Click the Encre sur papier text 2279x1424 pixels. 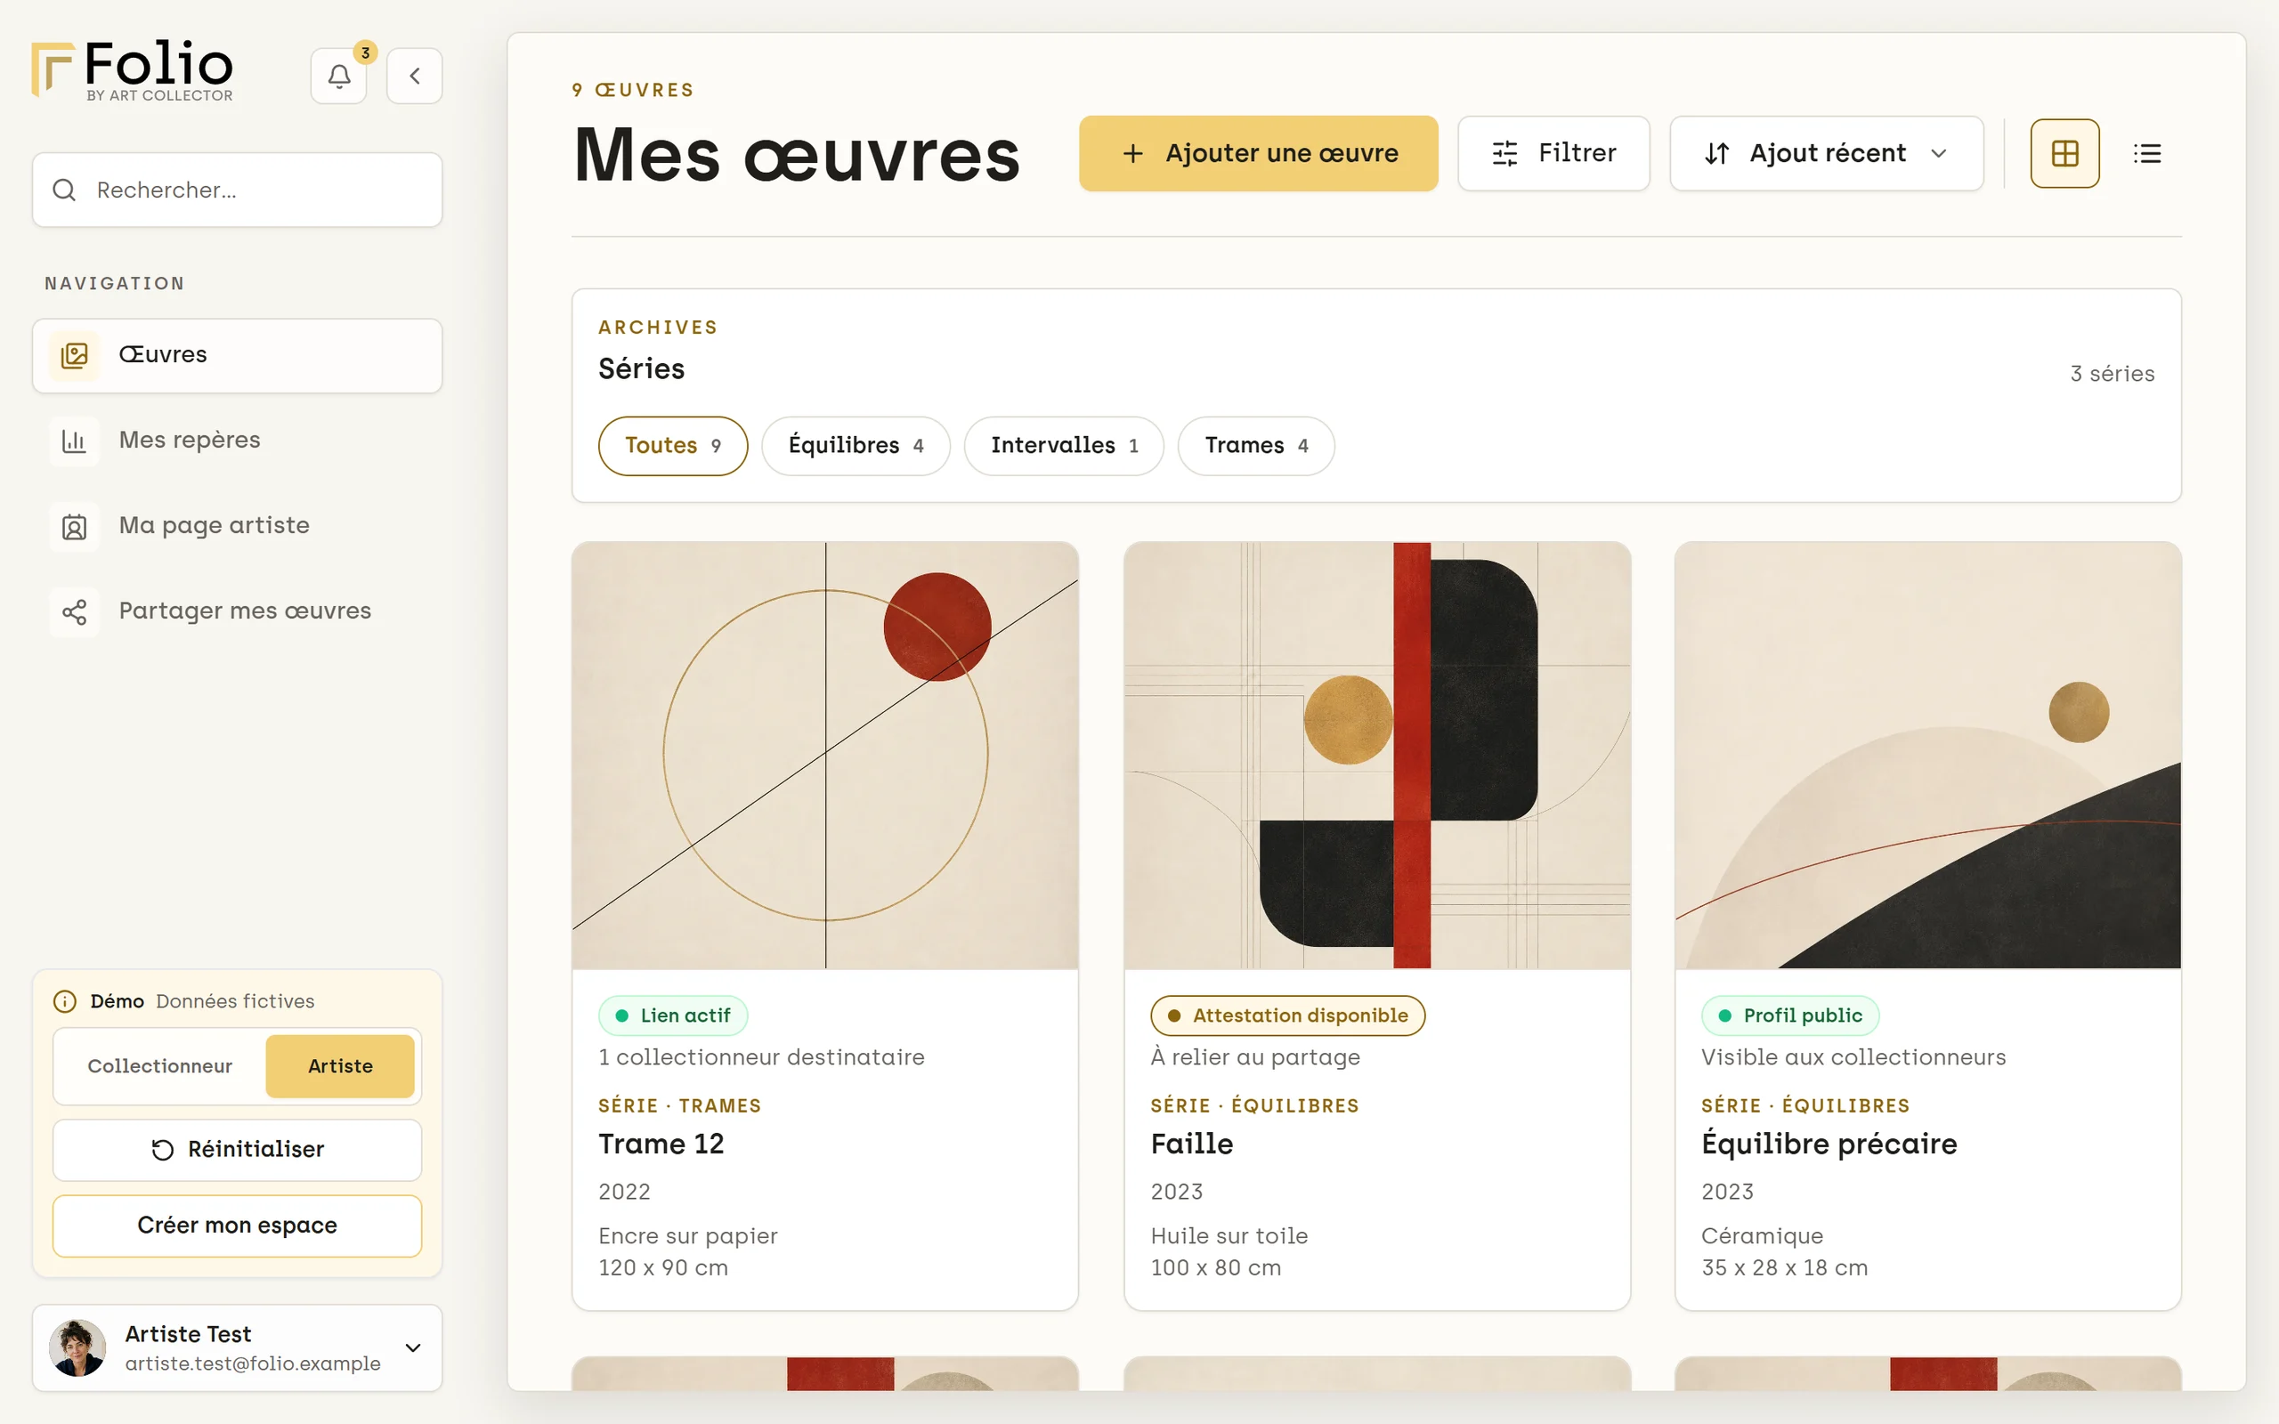click(x=687, y=1236)
